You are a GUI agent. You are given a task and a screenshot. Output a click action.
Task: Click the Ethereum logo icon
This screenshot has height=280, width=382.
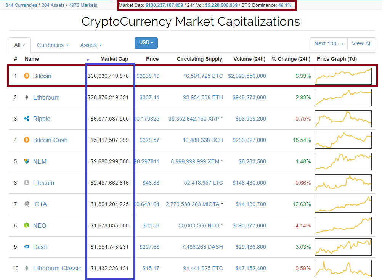[x=27, y=97]
